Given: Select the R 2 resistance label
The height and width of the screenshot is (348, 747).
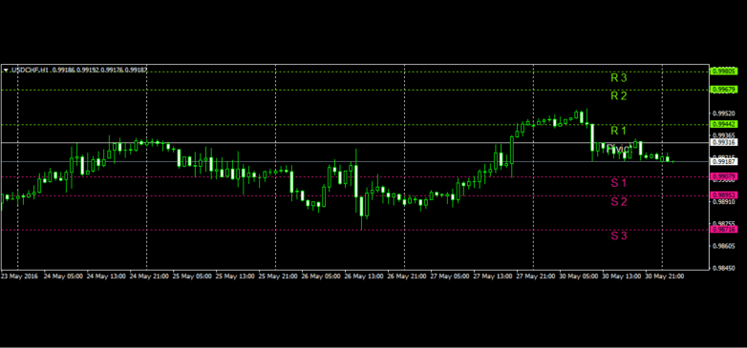Looking at the screenshot, I should (x=619, y=96).
